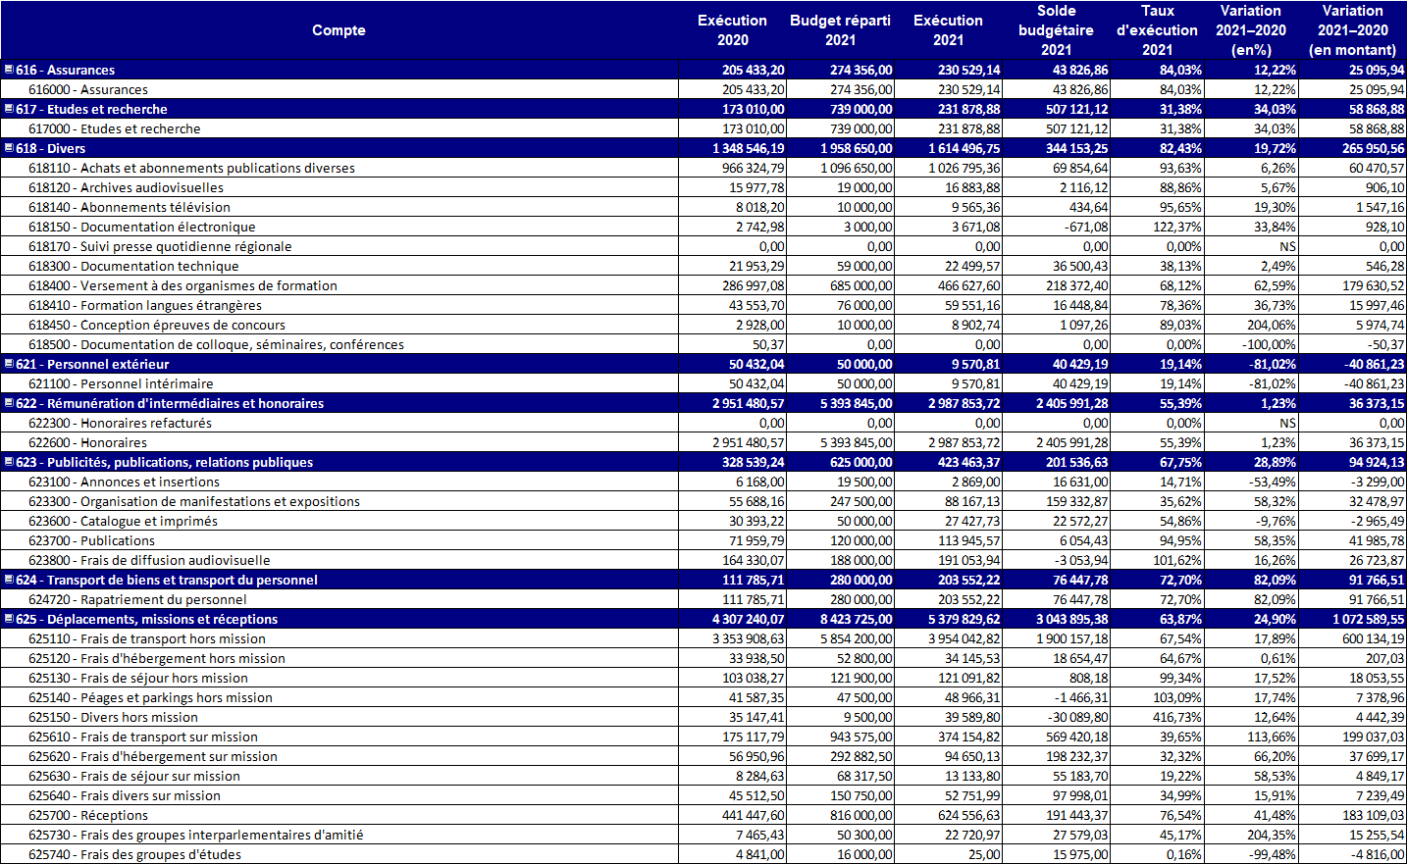
Task: Collapse the 624 - Transport de biens group
Action: pyautogui.click(x=9, y=580)
